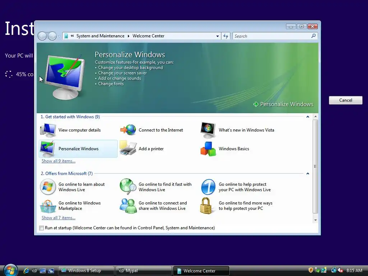The image size is (368, 276).
Task: Click the taskbar clock showing 8:15 AM
Action: [x=354, y=270]
